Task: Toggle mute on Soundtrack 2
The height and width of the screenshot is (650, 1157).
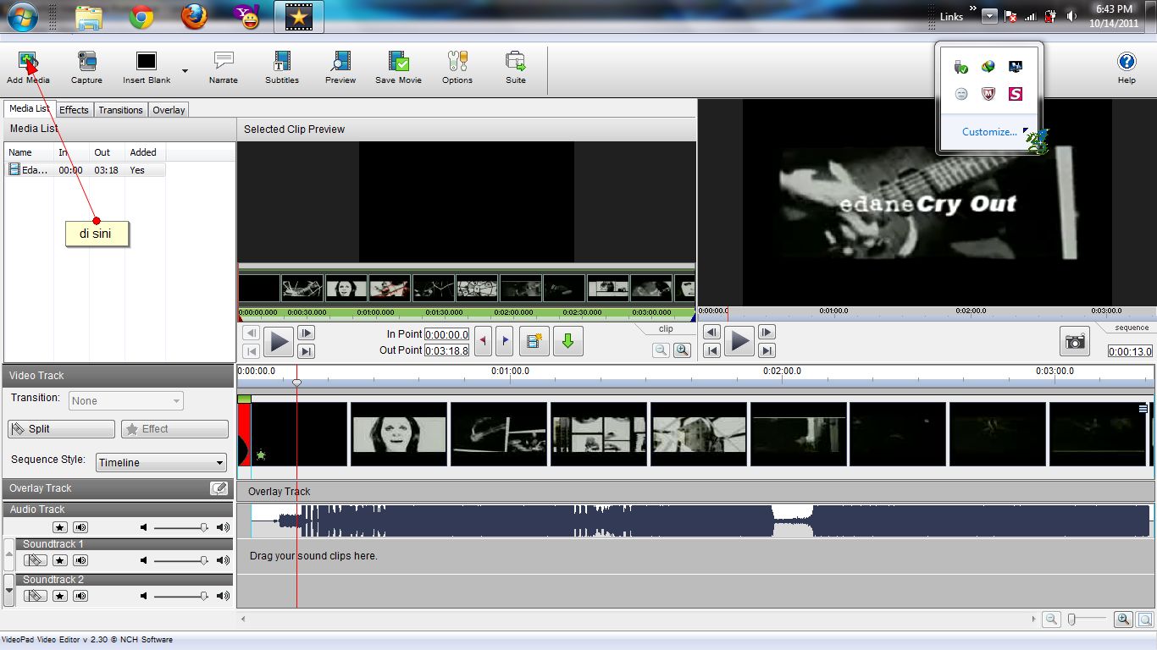Action: (x=80, y=596)
